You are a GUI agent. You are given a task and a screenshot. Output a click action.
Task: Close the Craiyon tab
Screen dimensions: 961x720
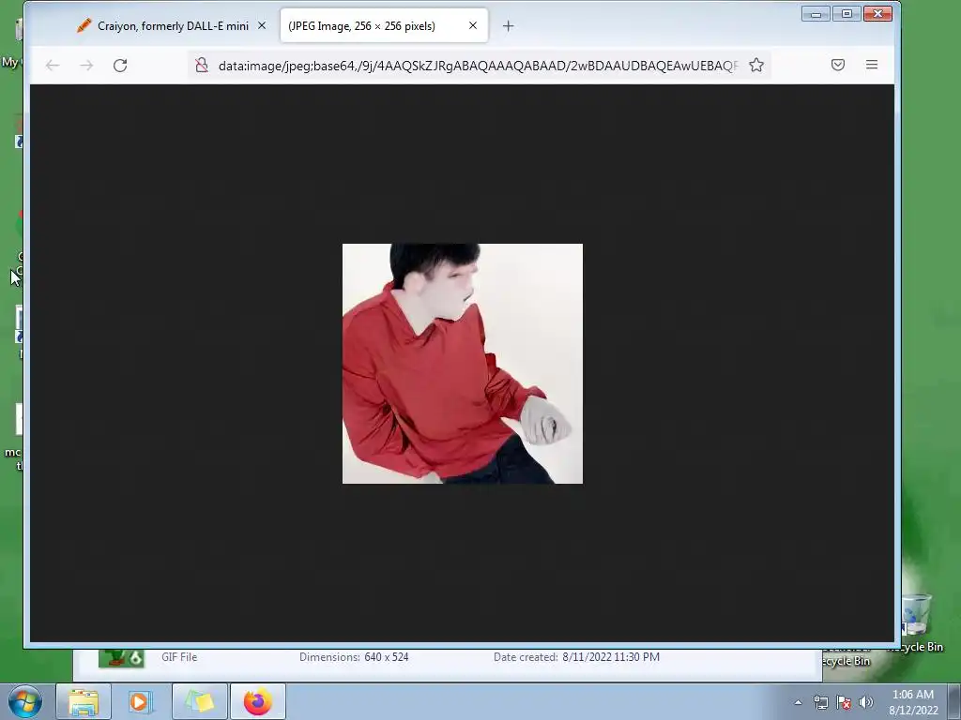click(x=262, y=25)
